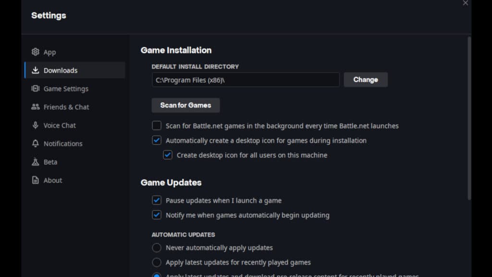The width and height of the screenshot is (492, 277).
Task: Disable desktop icons for all users
Action: [x=168, y=155]
